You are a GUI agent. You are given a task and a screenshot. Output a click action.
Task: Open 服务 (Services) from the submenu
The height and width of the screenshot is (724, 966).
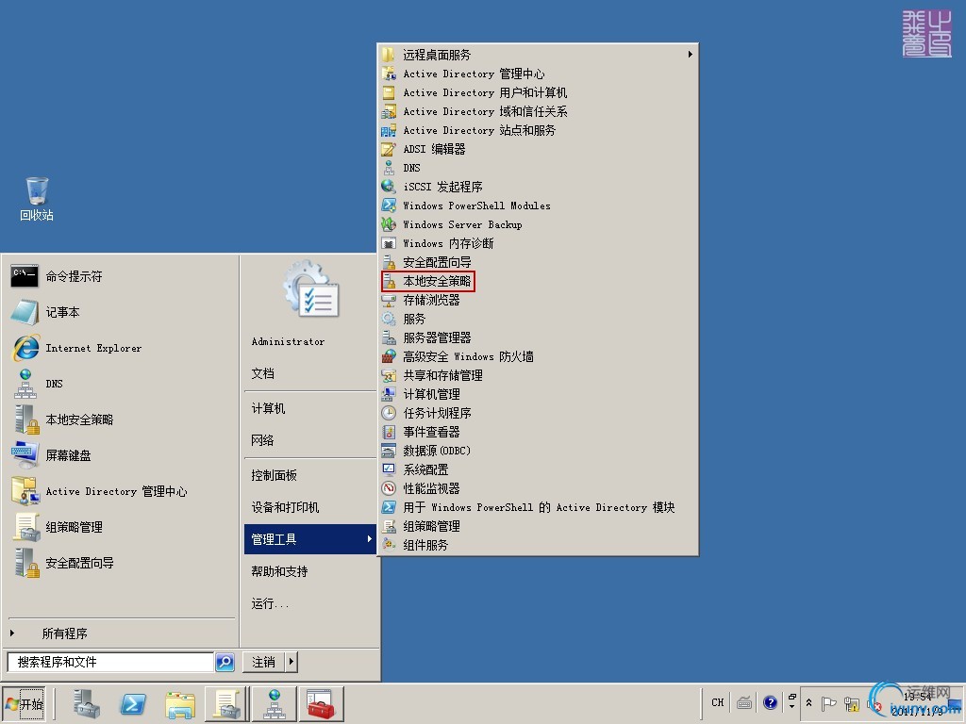[538, 319]
